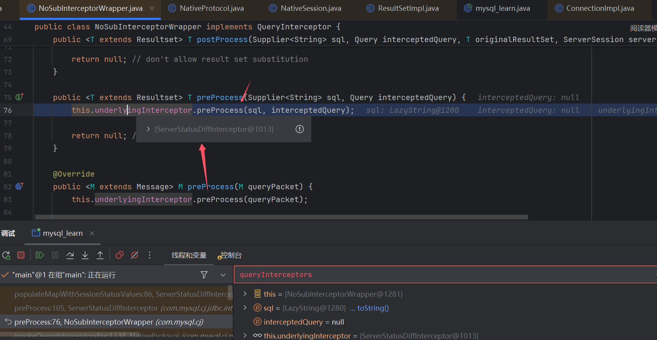Click the call stack vertical scrollbar
Viewport: 657px width, 340px height.
point(230,292)
